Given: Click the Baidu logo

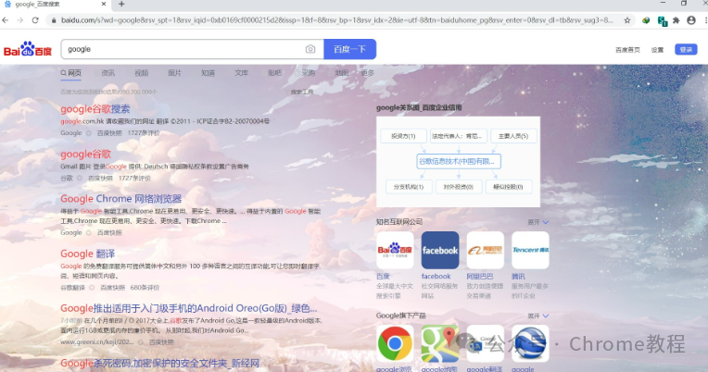Looking at the screenshot, I should (x=28, y=49).
